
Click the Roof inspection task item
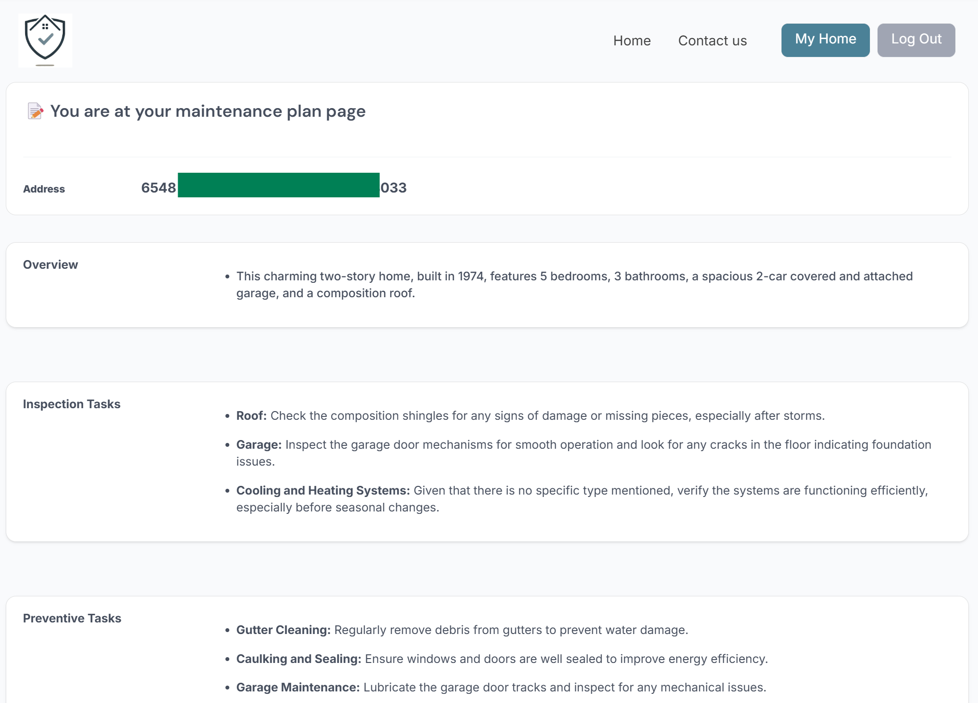click(530, 416)
